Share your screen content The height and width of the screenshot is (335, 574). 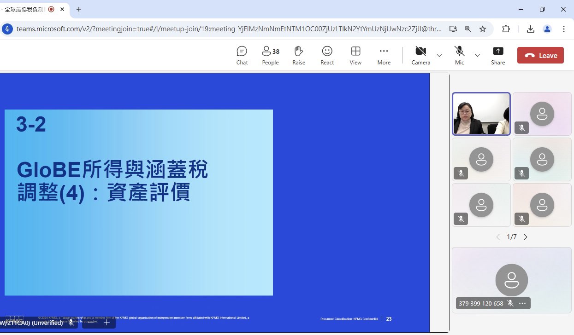498,56
